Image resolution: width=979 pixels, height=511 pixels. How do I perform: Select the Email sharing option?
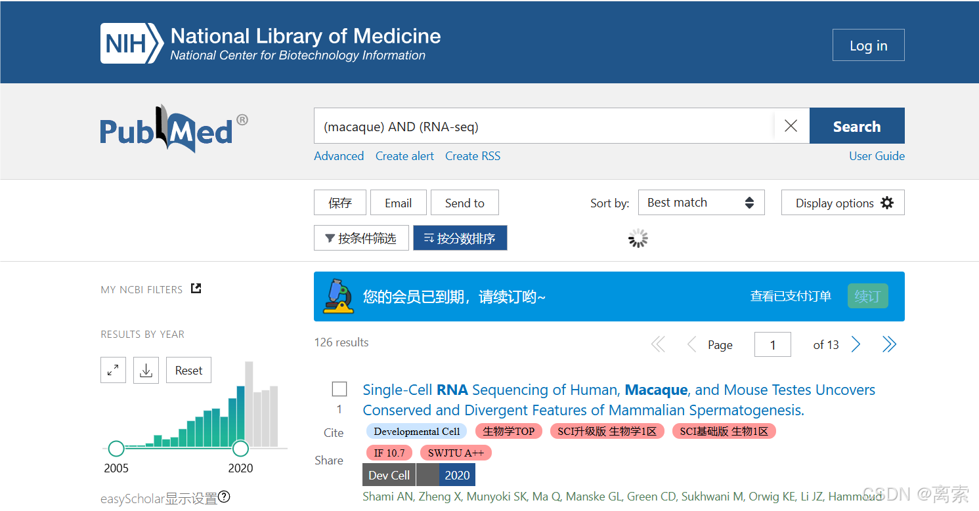point(398,202)
